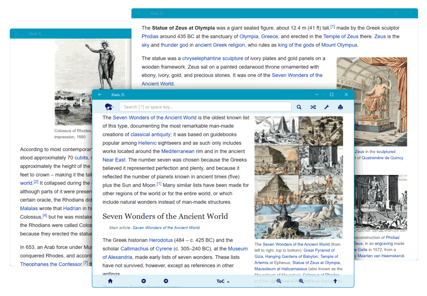Print the article using printer icon

[x=340, y=107]
